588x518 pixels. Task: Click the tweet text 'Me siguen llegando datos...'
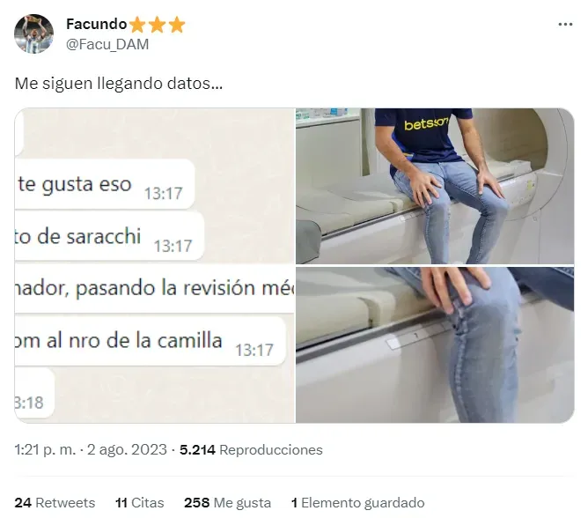tap(119, 84)
